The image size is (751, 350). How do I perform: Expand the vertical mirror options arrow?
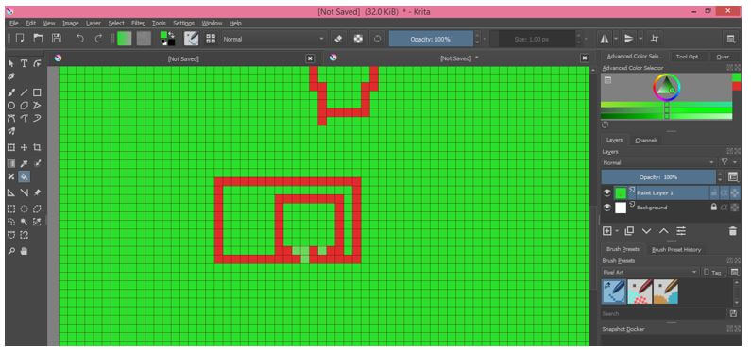640,39
